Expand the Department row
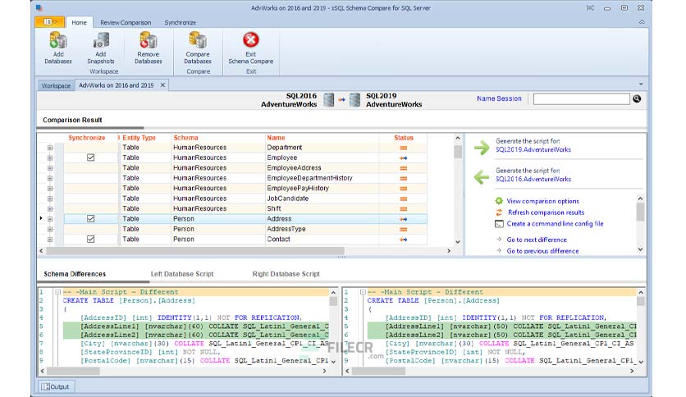 [50, 148]
